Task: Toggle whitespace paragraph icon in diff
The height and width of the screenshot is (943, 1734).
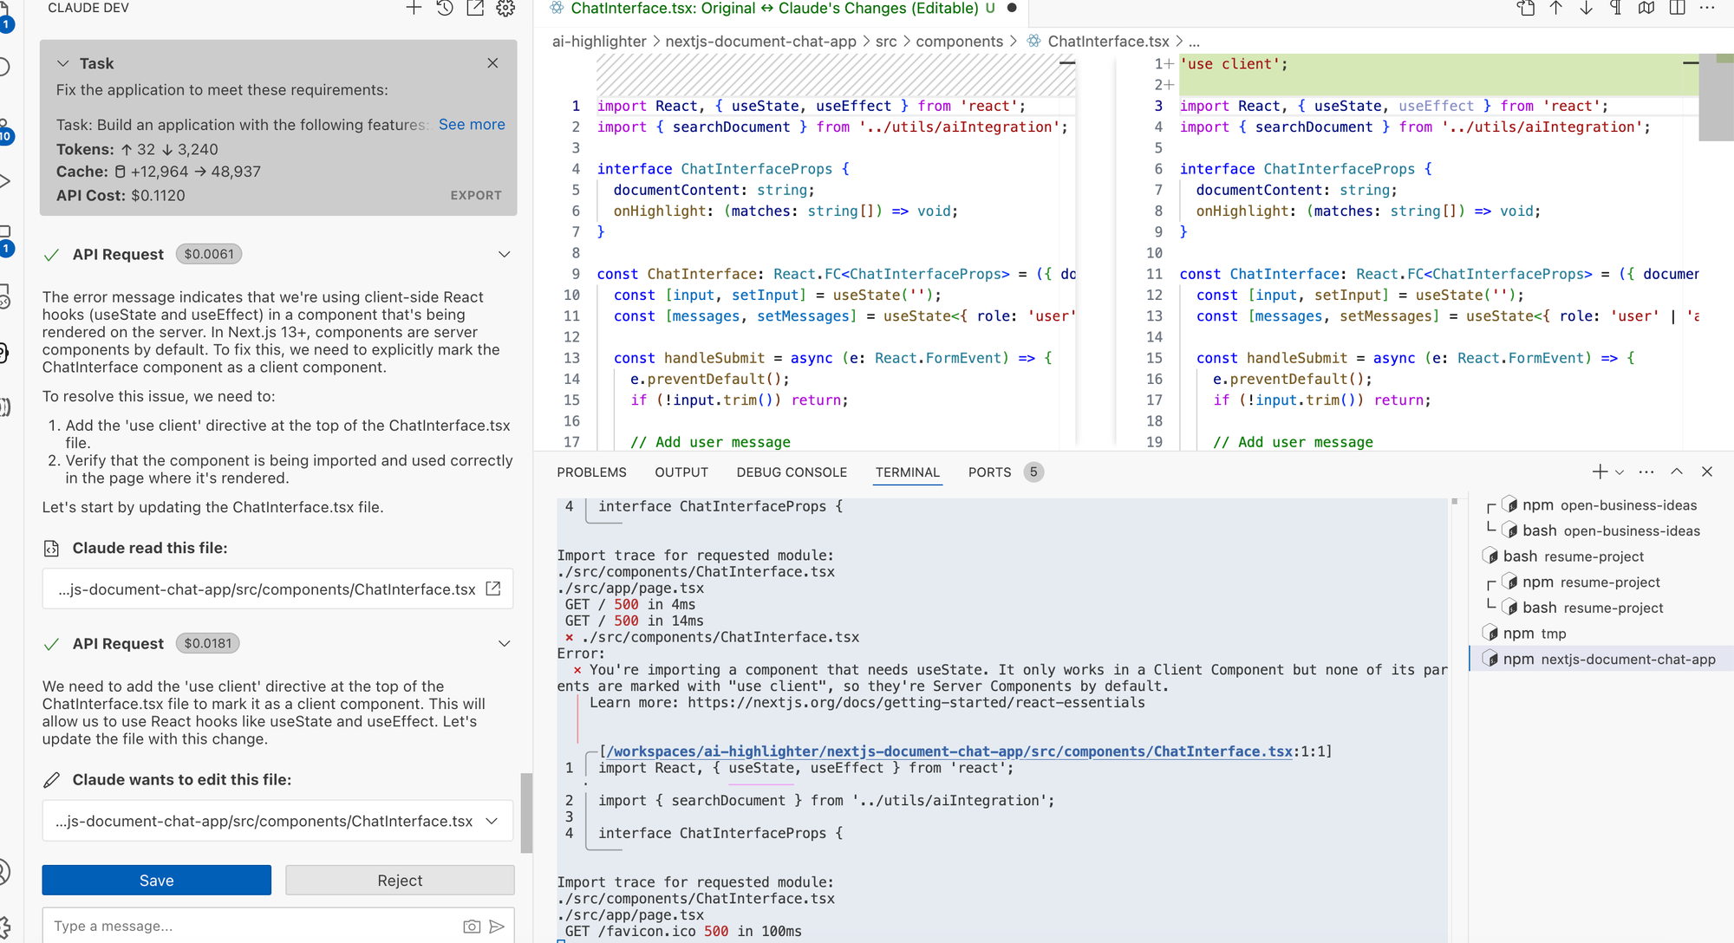Action: pos(1615,9)
